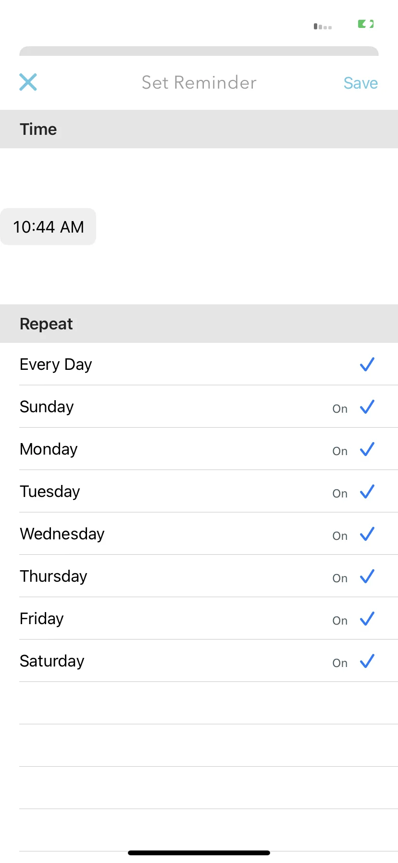This screenshot has height=863, width=398.
Task: Open the 10:44 AM time picker
Action: [48, 227]
